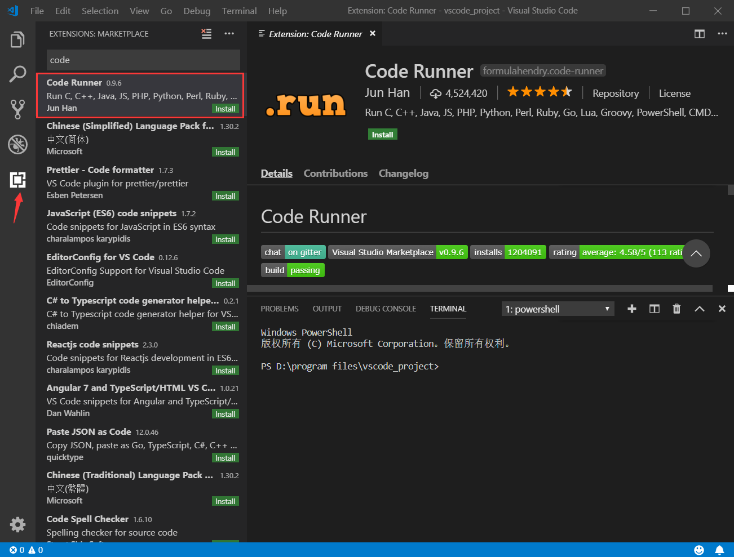The width and height of the screenshot is (734, 557).
Task: Click the download count 4,524,420
Action: [458, 93]
